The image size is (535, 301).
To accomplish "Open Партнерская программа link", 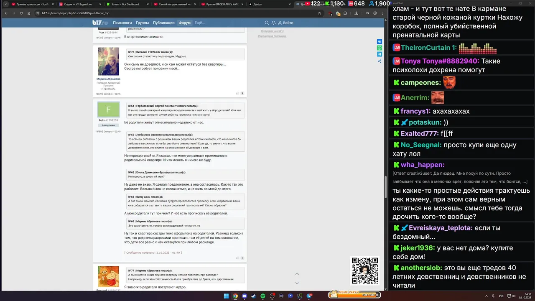I will (x=272, y=36).
